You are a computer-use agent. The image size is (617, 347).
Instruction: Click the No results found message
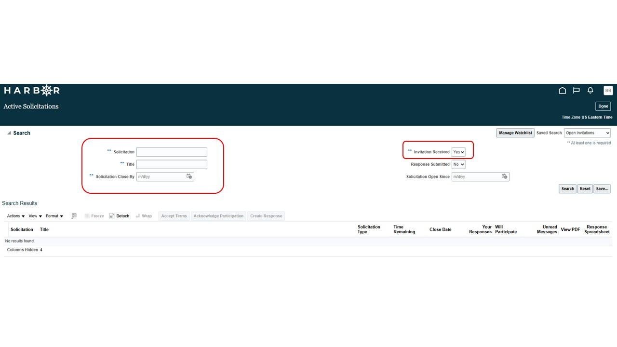(20, 241)
